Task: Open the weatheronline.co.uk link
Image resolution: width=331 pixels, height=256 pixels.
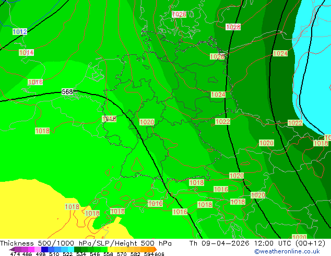Action: point(287,251)
